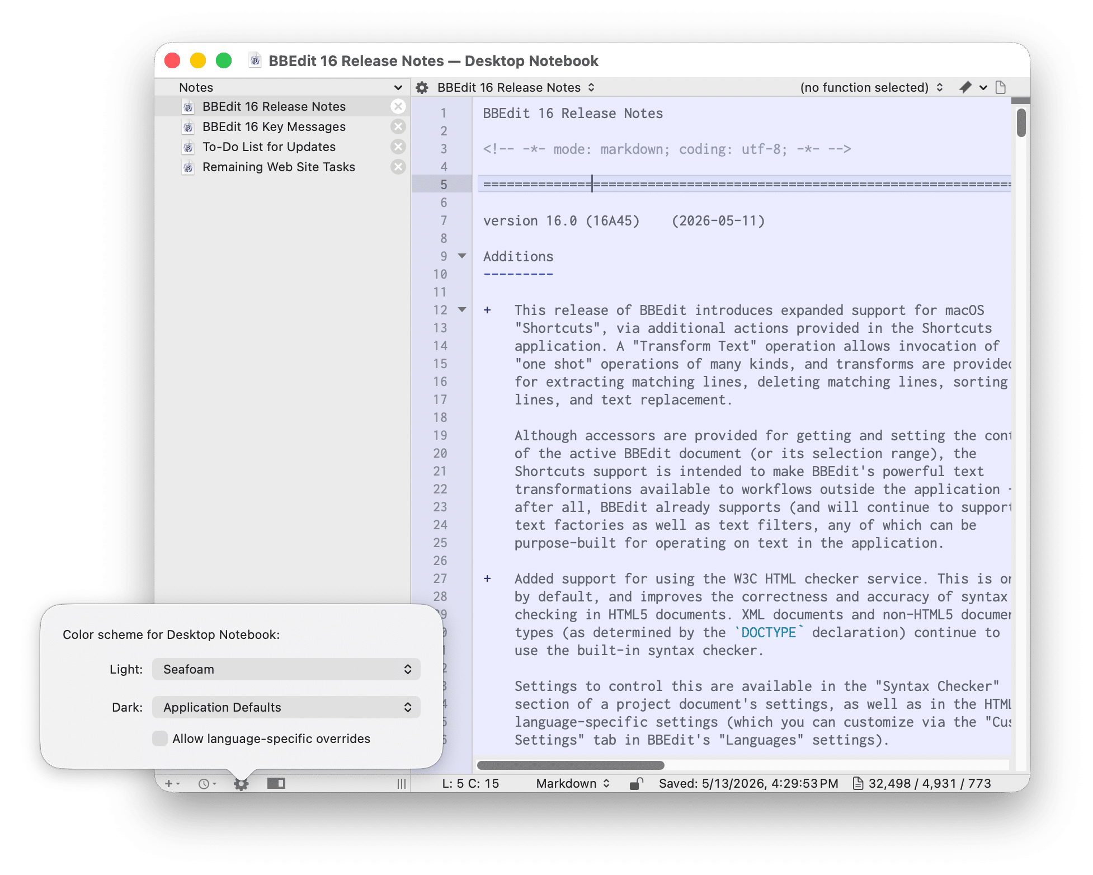Click the file icon of BBEdit 16 Release Notes
Viewport: 1093px width, 875px height.
tap(189, 107)
